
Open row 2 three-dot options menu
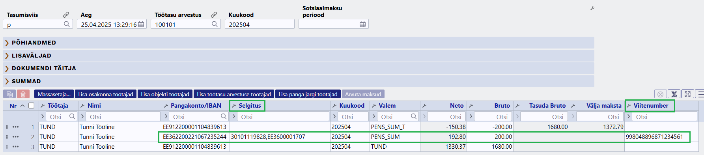[x=15, y=137]
